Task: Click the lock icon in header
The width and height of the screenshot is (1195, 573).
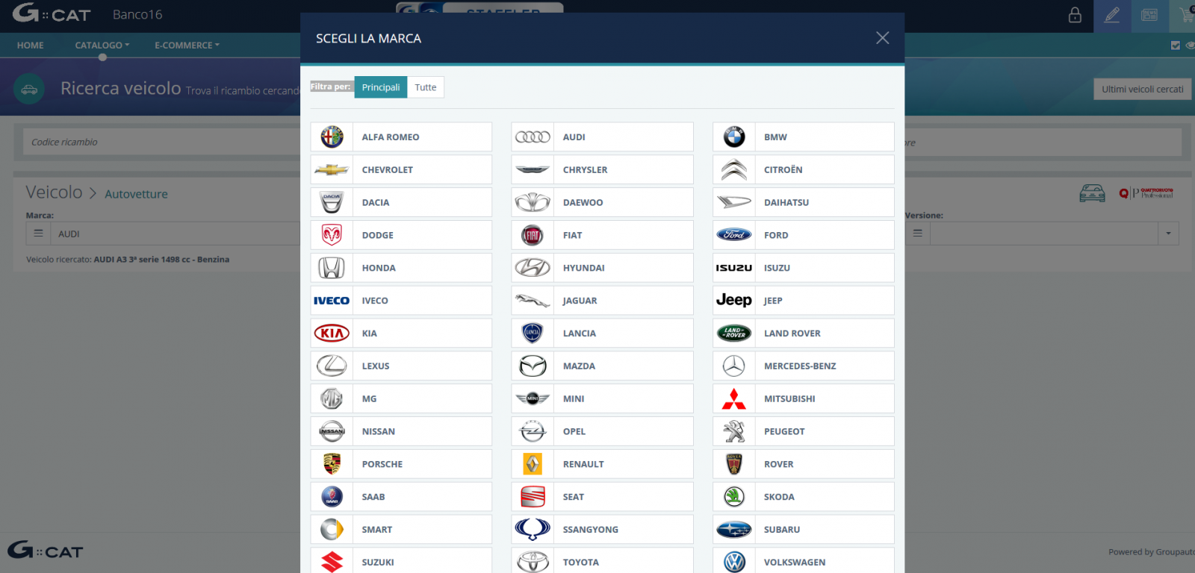Action: pyautogui.click(x=1075, y=15)
